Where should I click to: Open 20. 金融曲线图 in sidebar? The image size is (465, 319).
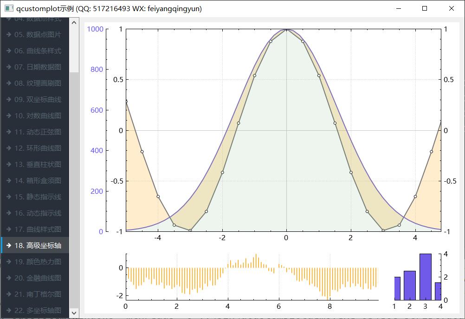coord(37,278)
